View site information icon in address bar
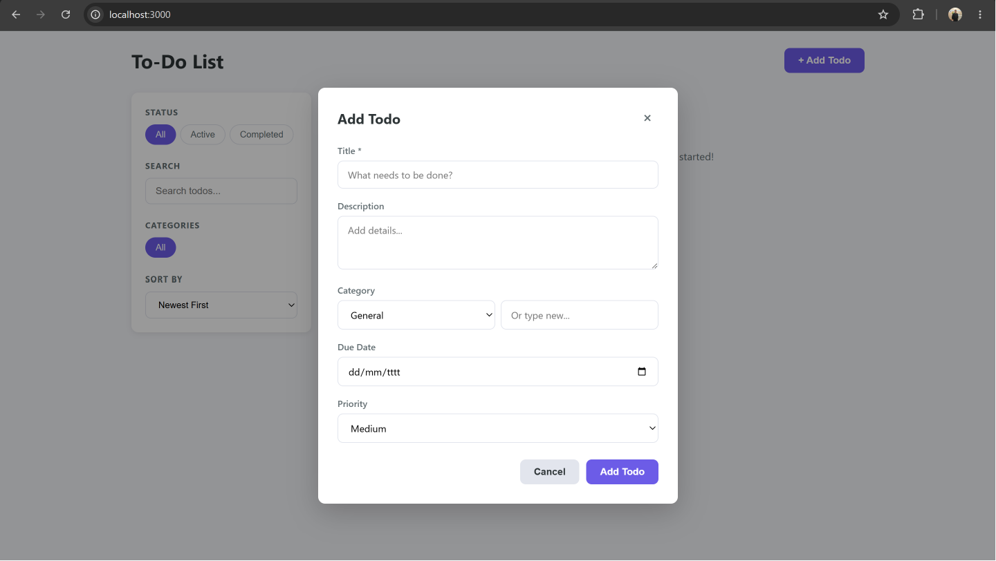Screen dimensions: 996x561 click(95, 15)
